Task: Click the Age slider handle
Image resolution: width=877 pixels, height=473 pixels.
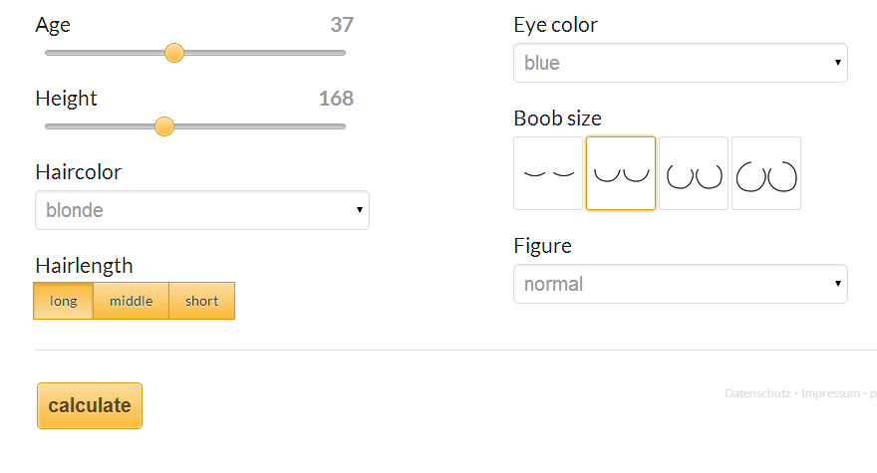Action: click(174, 53)
